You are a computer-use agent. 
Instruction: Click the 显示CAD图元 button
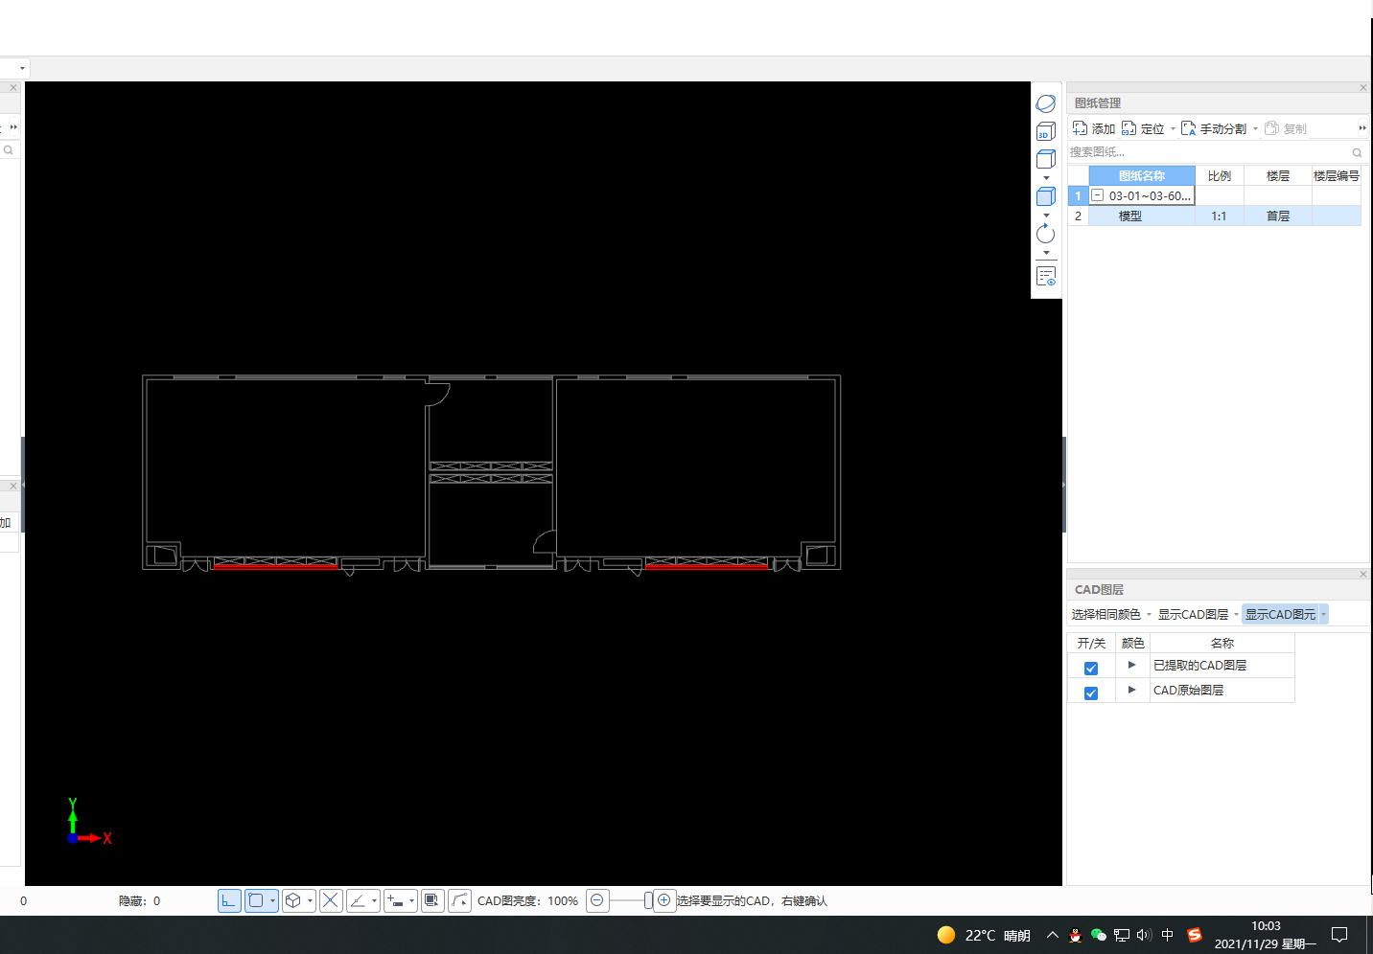[1280, 614]
